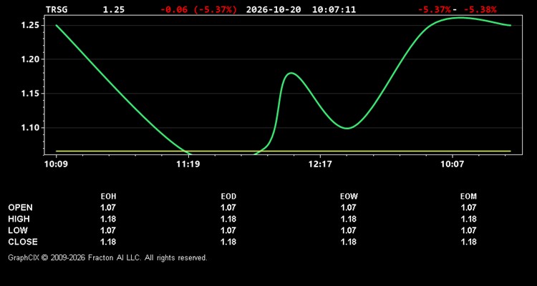Select the CLOSE value under EOD
This screenshot has height=286, width=537.
(x=228, y=242)
